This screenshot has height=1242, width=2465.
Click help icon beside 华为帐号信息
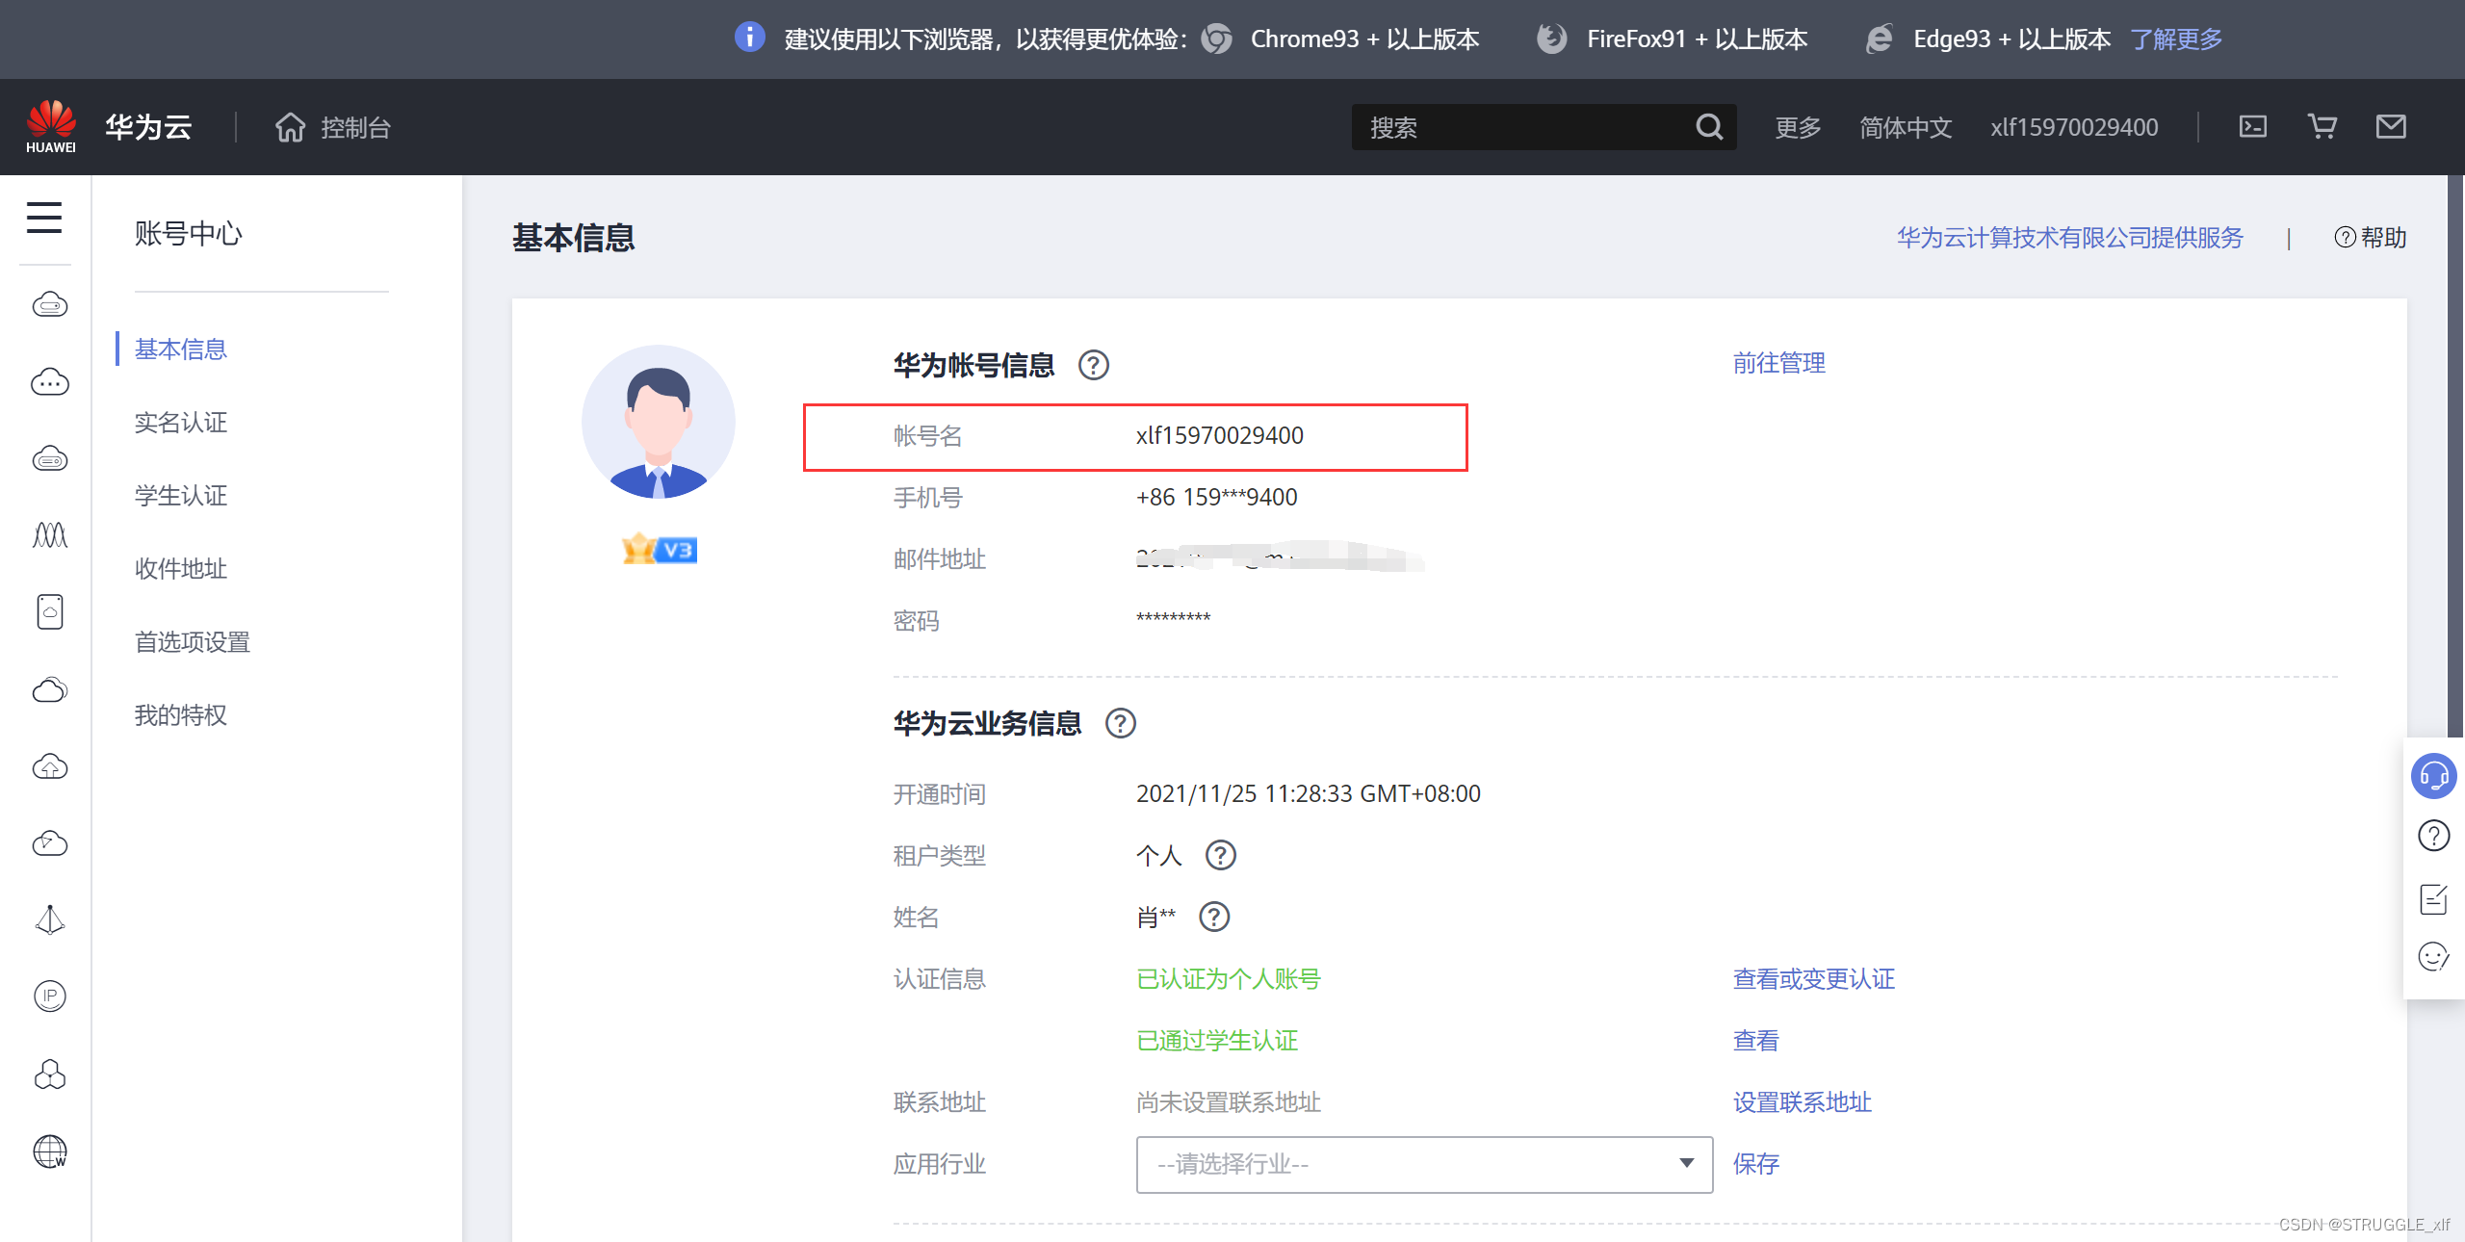tap(1093, 366)
